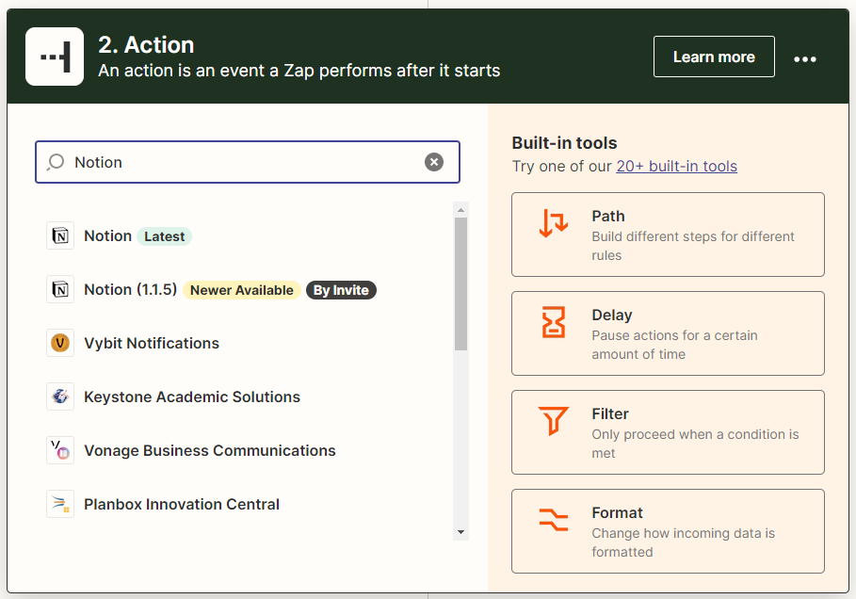Select the Filter built-in tool card
This screenshot has height=599, width=856.
coord(668,432)
